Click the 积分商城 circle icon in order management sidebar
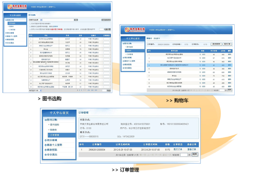 pyautogui.click(x=46, y=140)
